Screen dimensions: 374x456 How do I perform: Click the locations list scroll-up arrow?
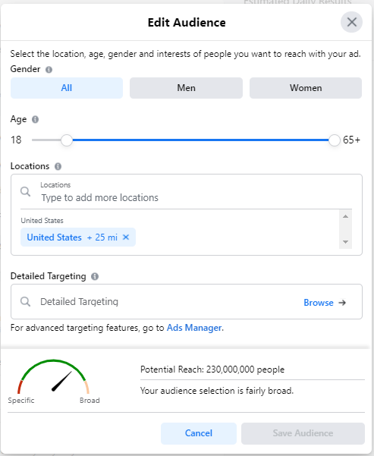click(x=345, y=216)
